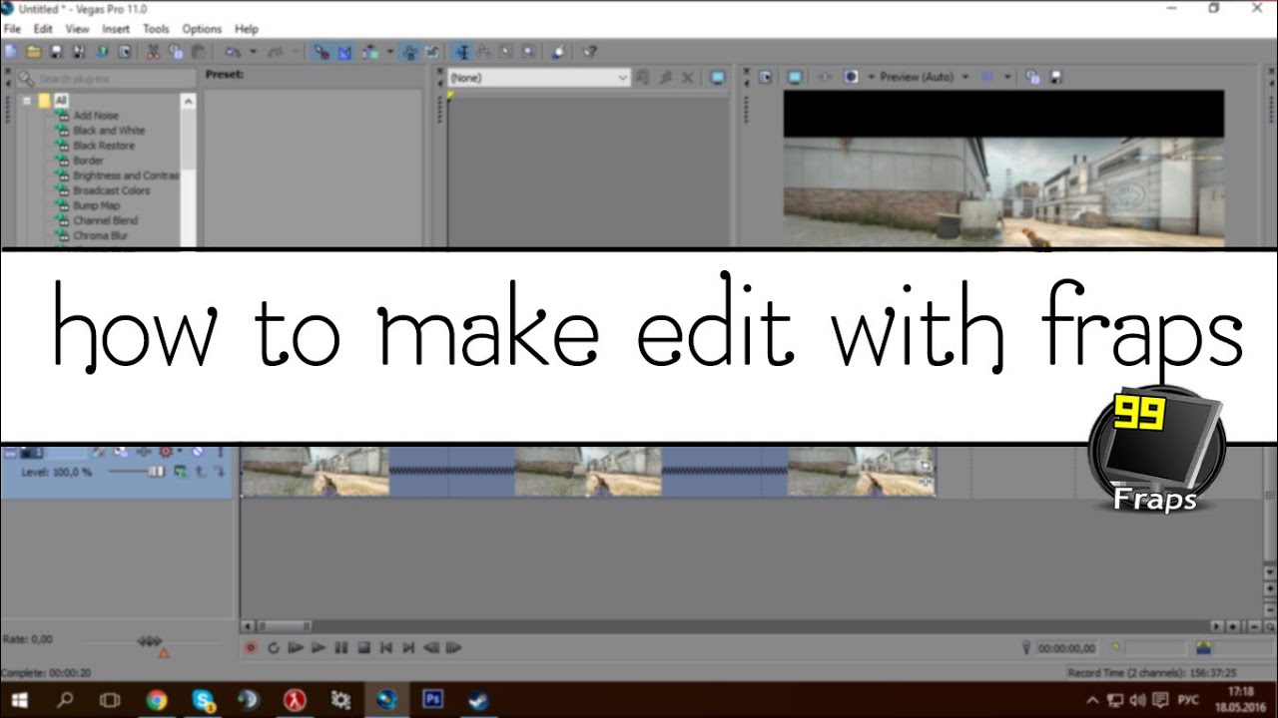Click the Video Preview on External Monitor icon
The width and height of the screenshot is (1278, 718).
pyautogui.click(x=795, y=77)
